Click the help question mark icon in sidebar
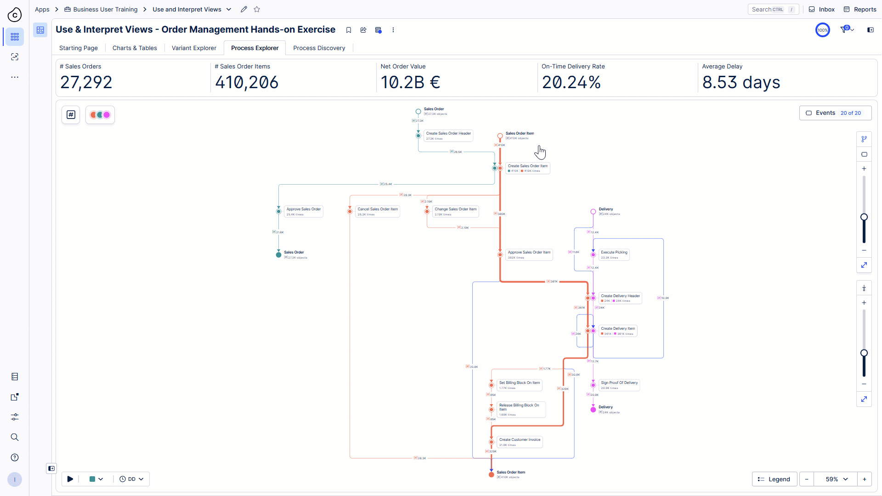Viewport: 882px width, 496px height. point(15,457)
